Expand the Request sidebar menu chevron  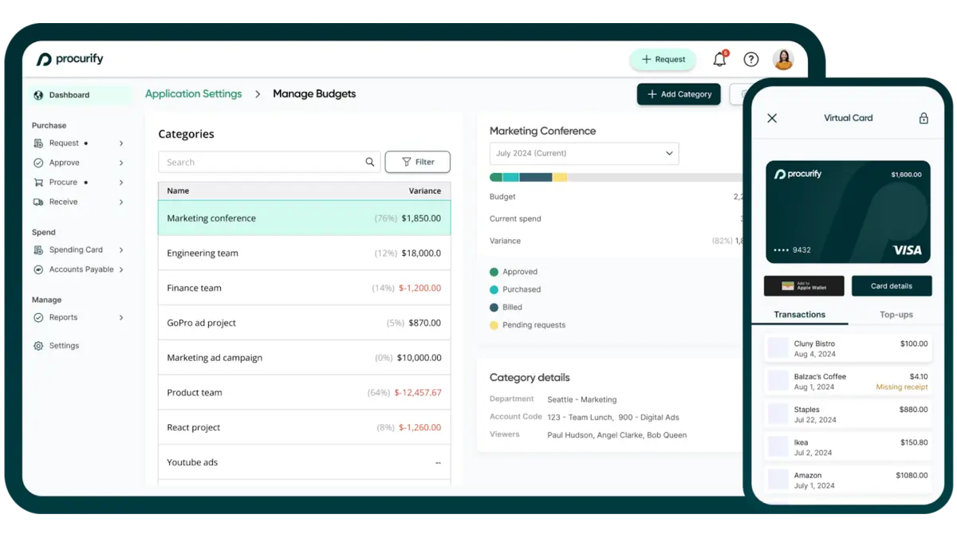(121, 143)
